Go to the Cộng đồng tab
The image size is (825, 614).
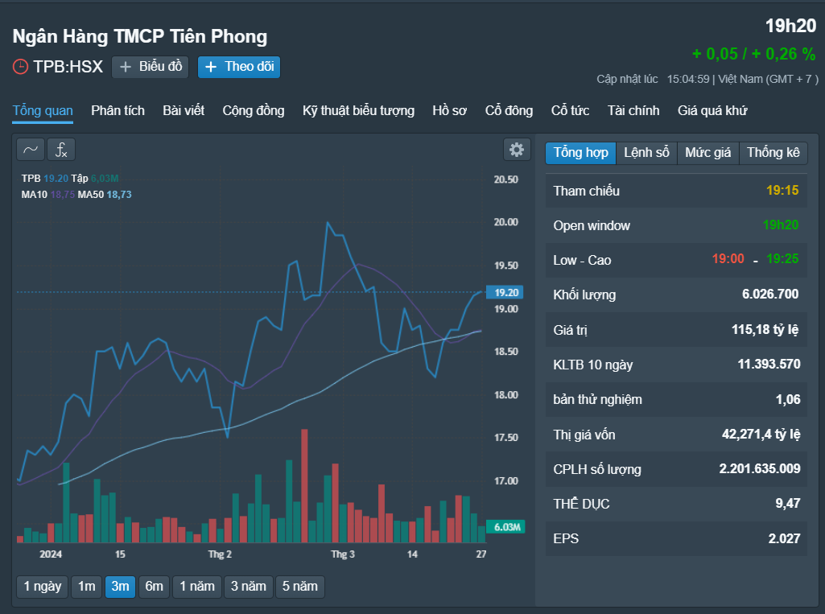(x=254, y=110)
